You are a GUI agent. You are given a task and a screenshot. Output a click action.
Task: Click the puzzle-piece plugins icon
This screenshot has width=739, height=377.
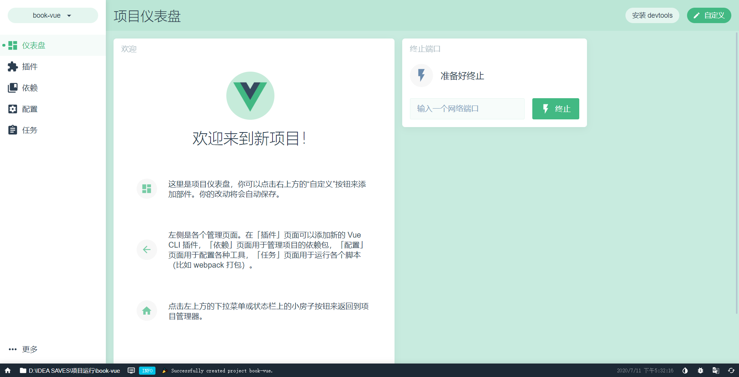click(x=13, y=67)
